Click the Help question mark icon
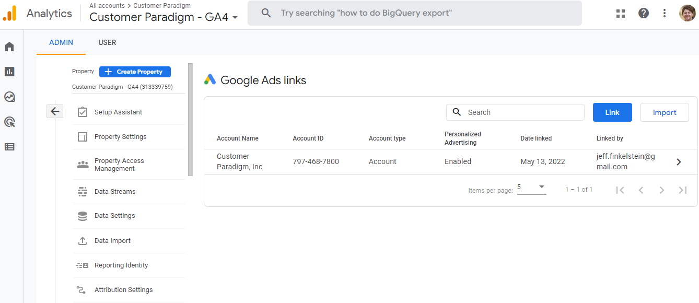 point(643,13)
